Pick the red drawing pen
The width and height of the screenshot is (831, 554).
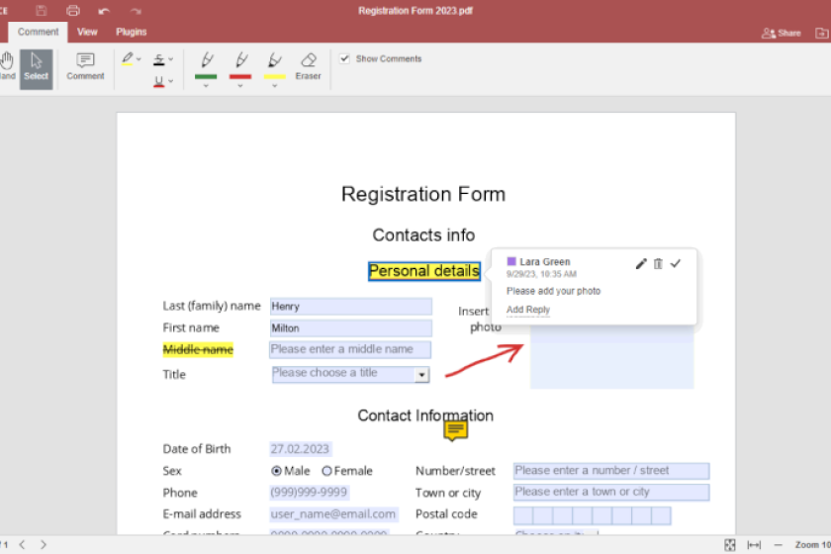(x=240, y=65)
